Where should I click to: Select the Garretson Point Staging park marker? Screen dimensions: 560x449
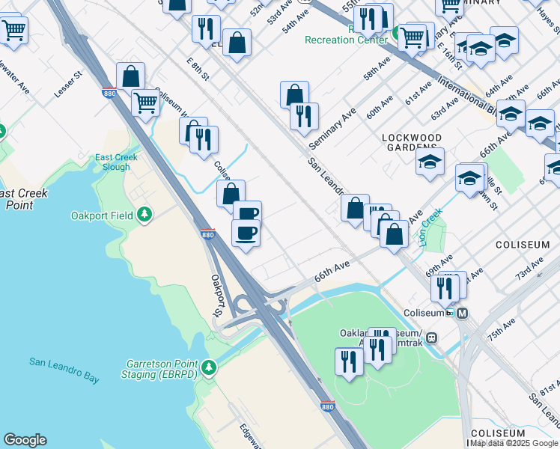pyautogui.click(x=209, y=368)
